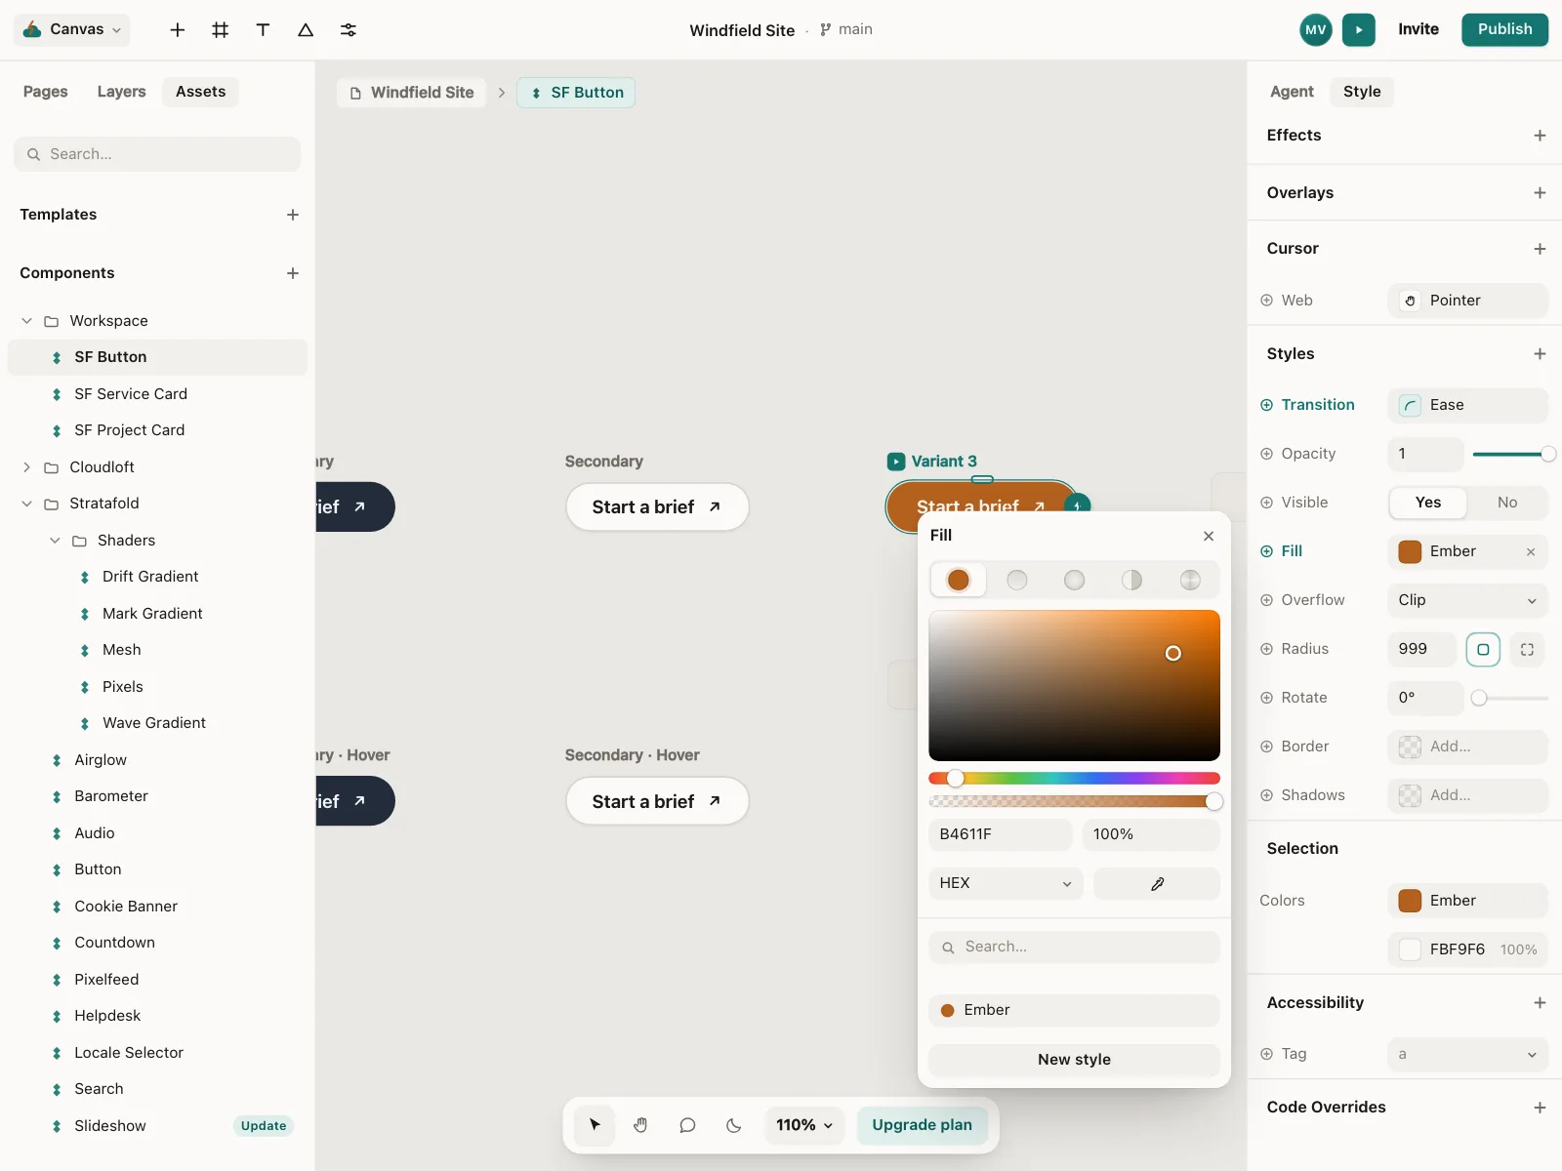Image resolution: width=1562 pixels, height=1171 pixels.
Task: Collapse the Workspace folder
Action: pyautogui.click(x=27, y=321)
